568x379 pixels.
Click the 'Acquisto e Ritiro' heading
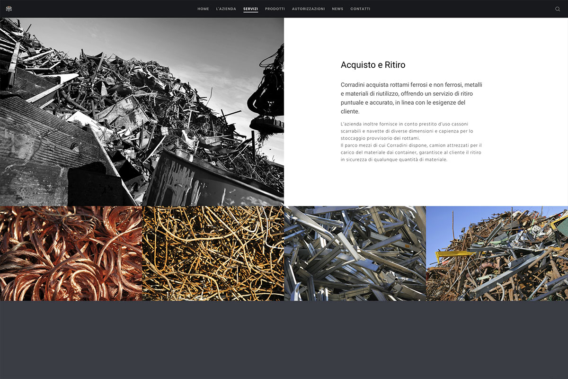pyautogui.click(x=373, y=65)
